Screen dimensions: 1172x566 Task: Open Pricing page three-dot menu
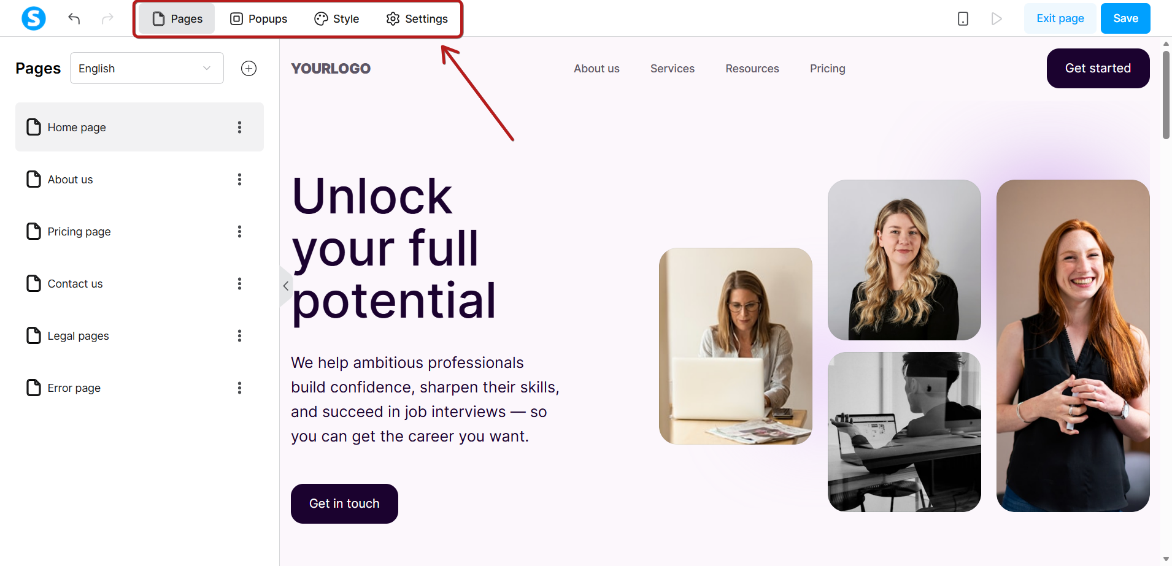pyautogui.click(x=239, y=231)
